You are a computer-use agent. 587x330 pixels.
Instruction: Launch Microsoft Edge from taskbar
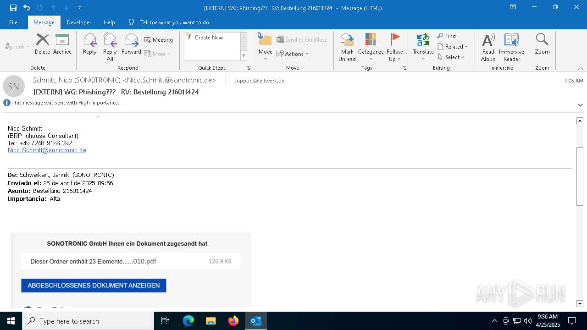click(x=188, y=321)
